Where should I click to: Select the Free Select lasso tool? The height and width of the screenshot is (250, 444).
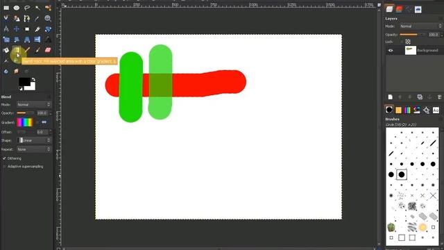27,8
